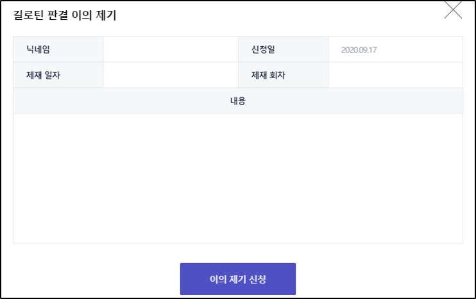Click the empty 닉네임 value field
Image resolution: width=476 pixels, height=299 pixels.
pos(170,49)
